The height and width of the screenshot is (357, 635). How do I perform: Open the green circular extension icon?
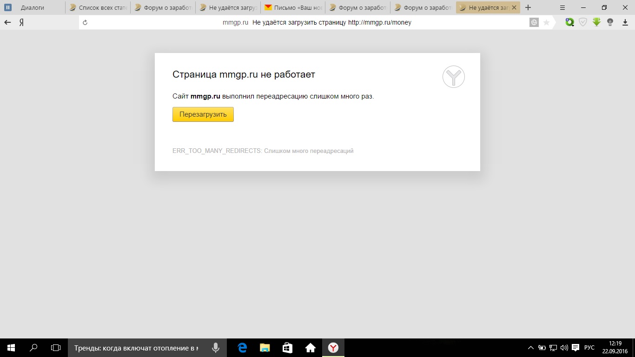pos(569,22)
